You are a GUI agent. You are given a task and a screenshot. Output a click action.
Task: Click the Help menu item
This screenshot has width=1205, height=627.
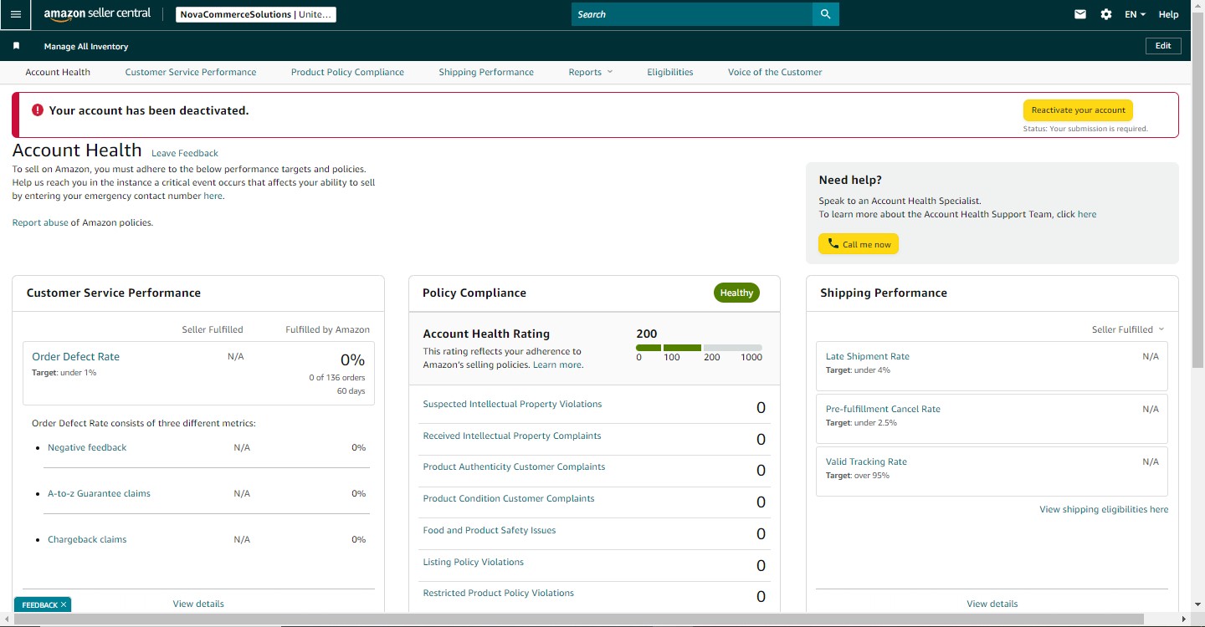1168,14
